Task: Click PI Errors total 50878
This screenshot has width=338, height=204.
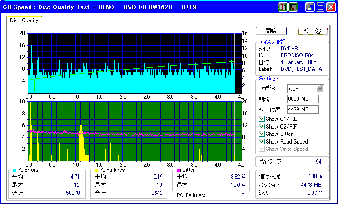Action: click(73, 193)
